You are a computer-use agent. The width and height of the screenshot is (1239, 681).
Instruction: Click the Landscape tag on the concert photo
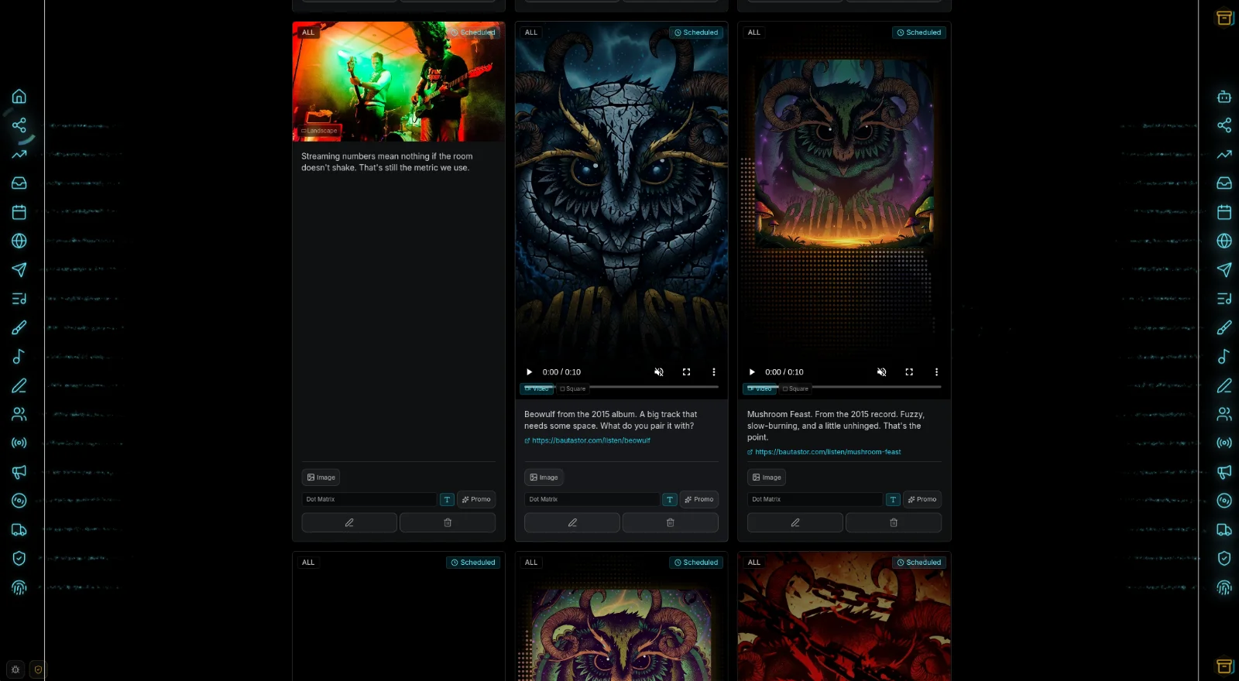(320, 132)
